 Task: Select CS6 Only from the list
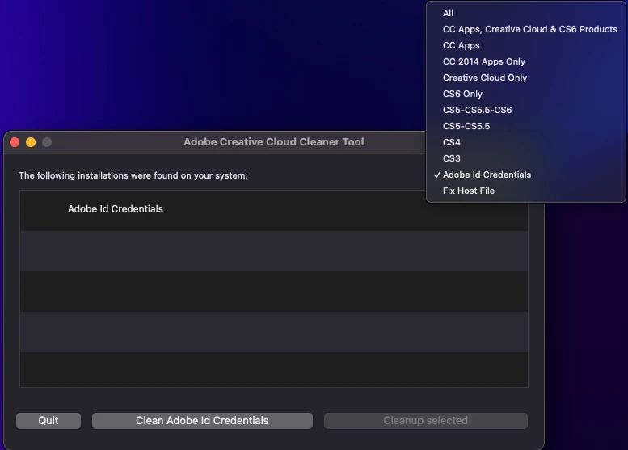pyautogui.click(x=526, y=94)
